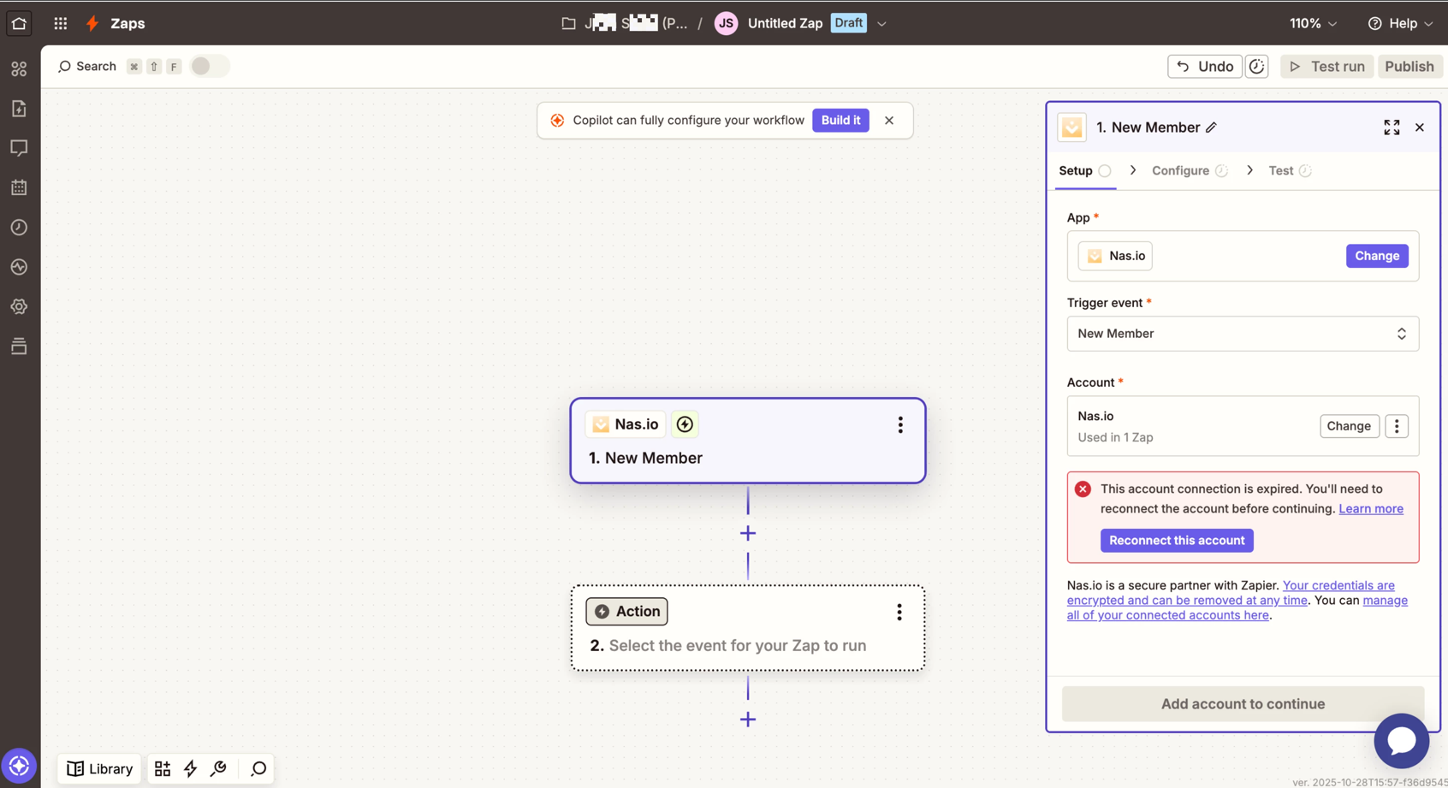Switch to the Test tab
Image resolution: width=1448 pixels, height=788 pixels.
(1280, 171)
